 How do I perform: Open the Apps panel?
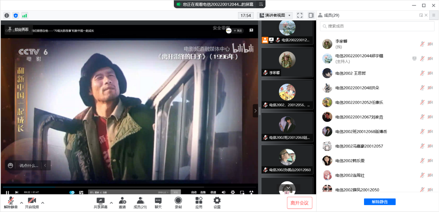(199, 203)
